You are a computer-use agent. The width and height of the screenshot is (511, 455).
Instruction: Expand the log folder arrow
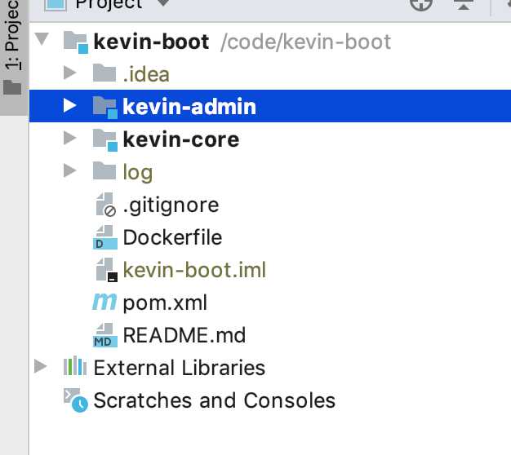tap(70, 171)
